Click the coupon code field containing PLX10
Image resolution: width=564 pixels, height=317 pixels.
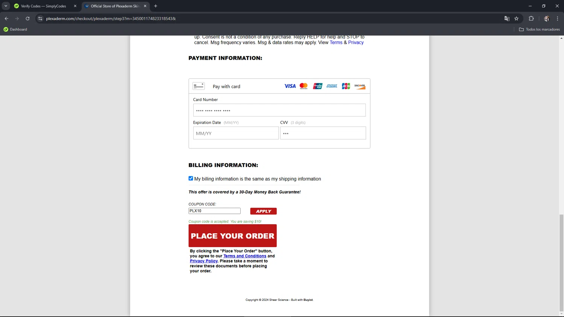(214, 211)
